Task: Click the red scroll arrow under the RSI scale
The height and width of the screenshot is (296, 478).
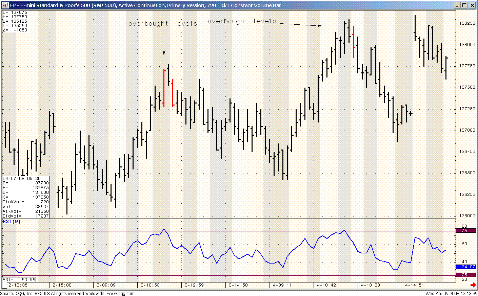Action: (x=473, y=285)
